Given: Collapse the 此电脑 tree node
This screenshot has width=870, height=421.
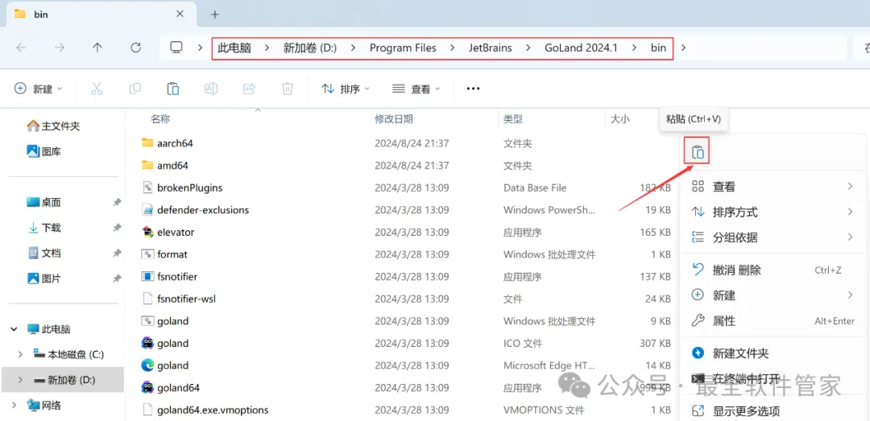Looking at the screenshot, I should [x=14, y=329].
